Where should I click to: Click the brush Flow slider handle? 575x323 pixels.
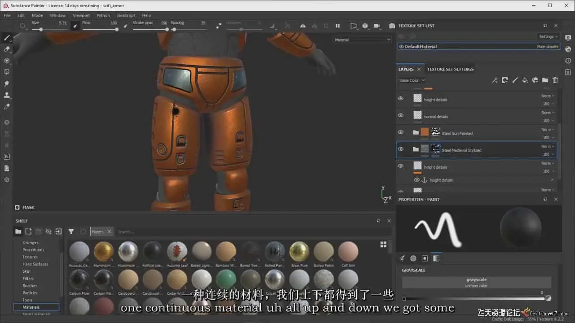(117, 30)
